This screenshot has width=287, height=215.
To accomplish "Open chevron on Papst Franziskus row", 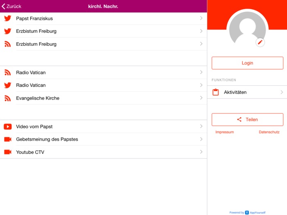I will click(x=201, y=18).
